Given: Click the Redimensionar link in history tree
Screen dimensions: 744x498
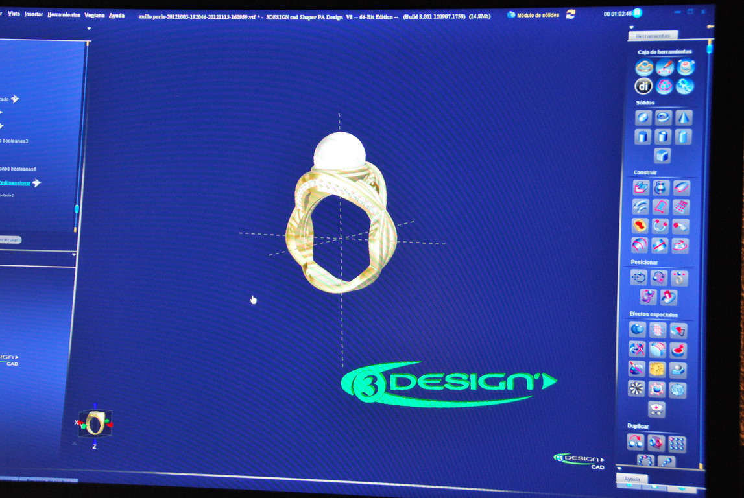Looking at the screenshot, I should point(15,183).
